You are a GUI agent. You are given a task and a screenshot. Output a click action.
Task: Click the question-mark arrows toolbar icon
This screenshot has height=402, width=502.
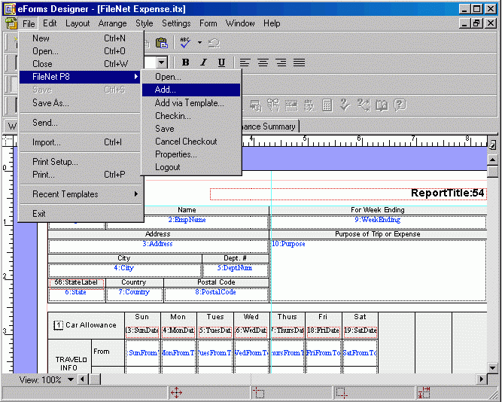[x=364, y=105]
